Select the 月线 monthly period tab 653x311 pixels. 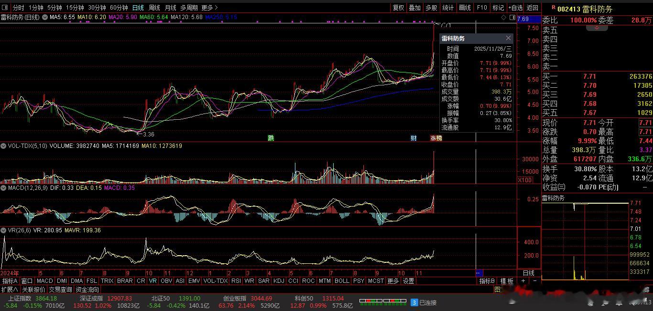(170, 8)
